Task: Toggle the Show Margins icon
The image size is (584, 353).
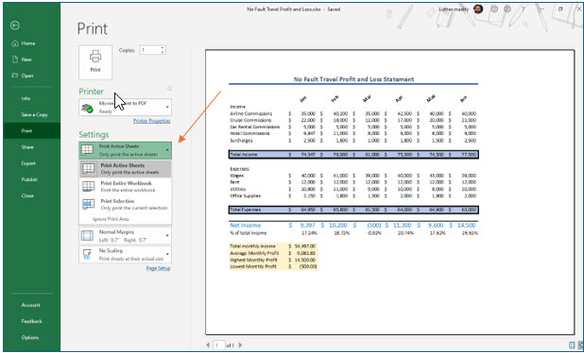Action: tap(573, 345)
